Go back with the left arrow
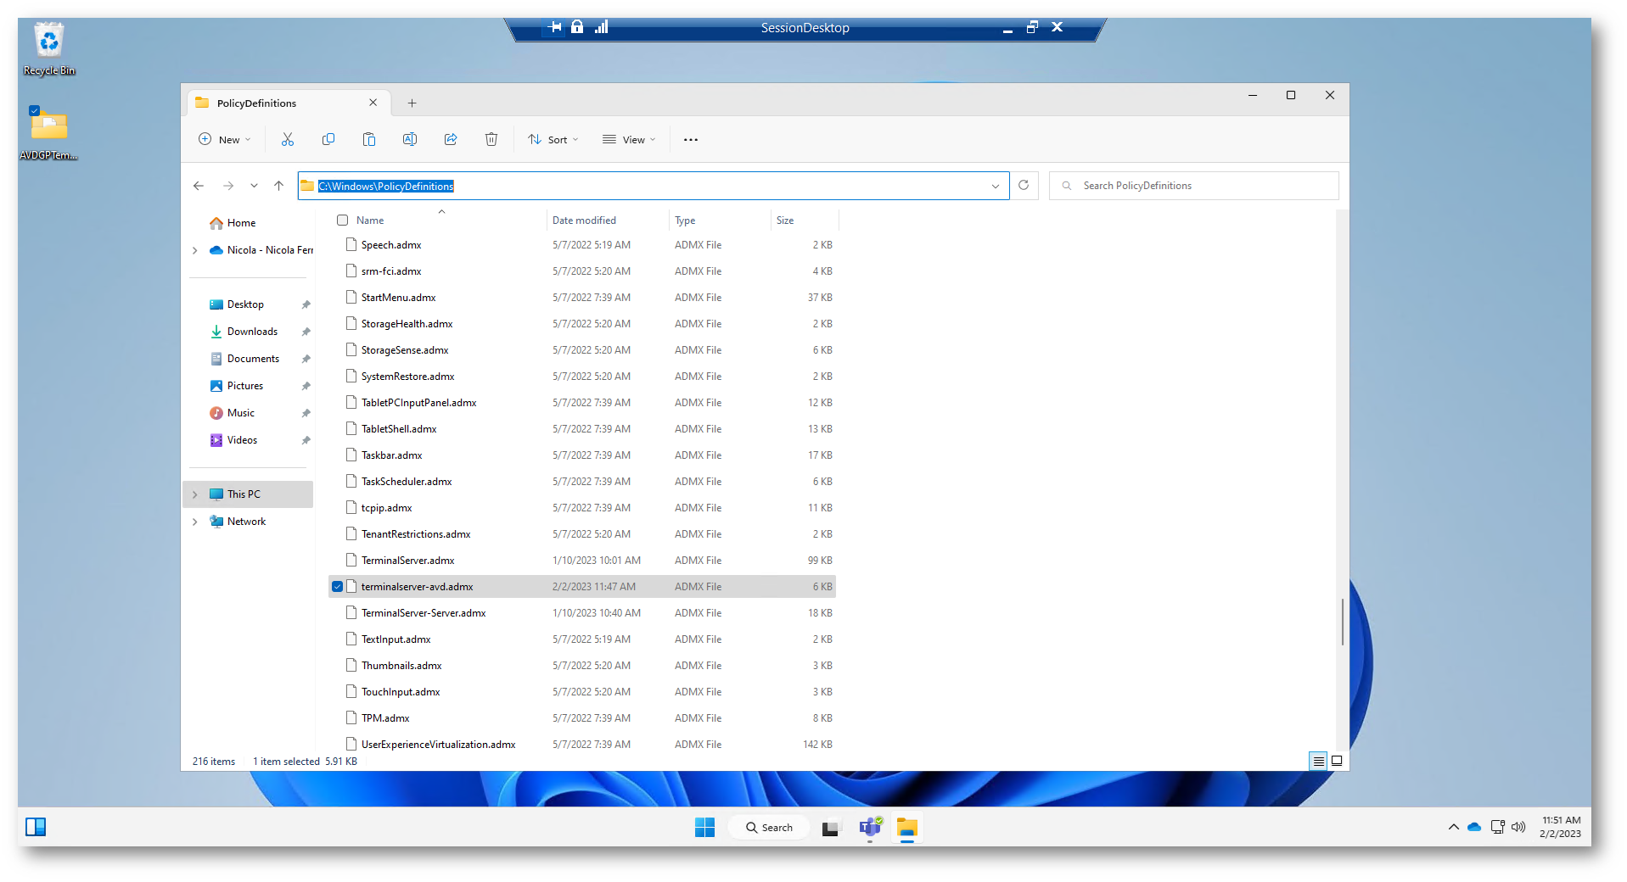Viewport: 1627px width, 882px height. (x=199, y=186)
